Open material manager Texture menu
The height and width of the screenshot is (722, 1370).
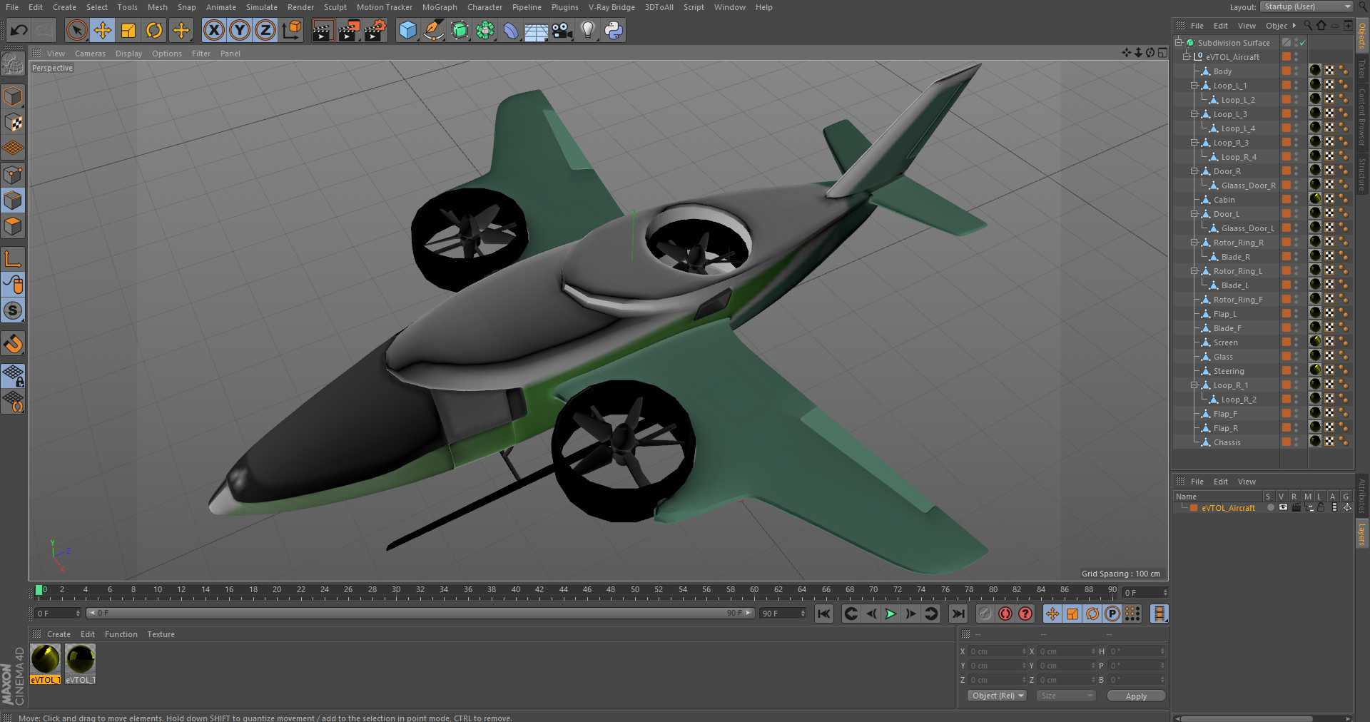161,634
